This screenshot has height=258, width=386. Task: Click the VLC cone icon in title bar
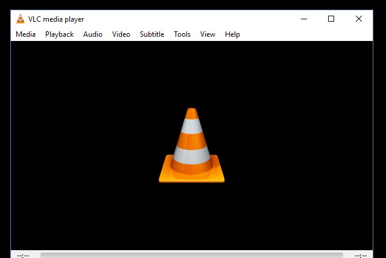(x=21, y=19)
